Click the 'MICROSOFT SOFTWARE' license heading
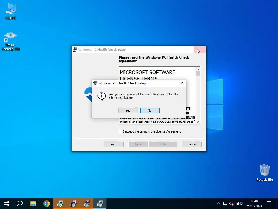 (x=147, y=72)
